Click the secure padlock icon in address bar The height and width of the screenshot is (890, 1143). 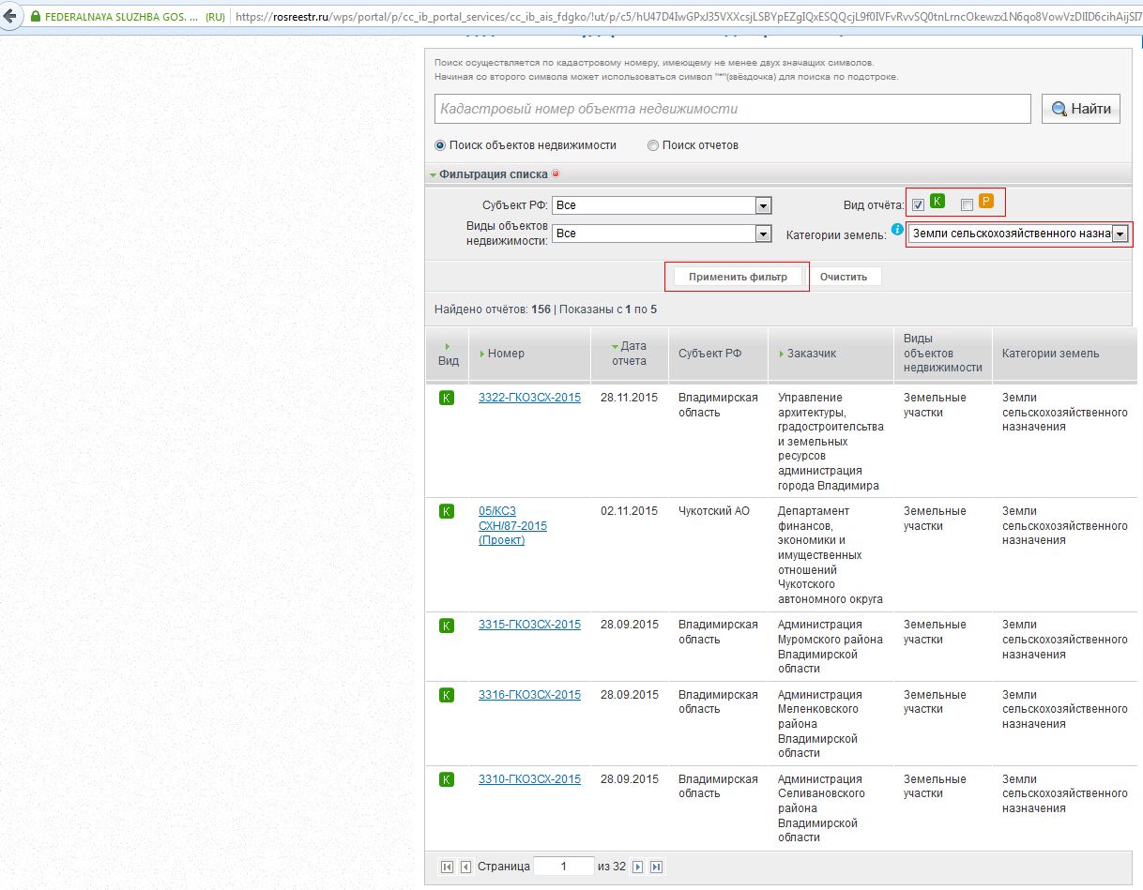(x=36, y=17)
